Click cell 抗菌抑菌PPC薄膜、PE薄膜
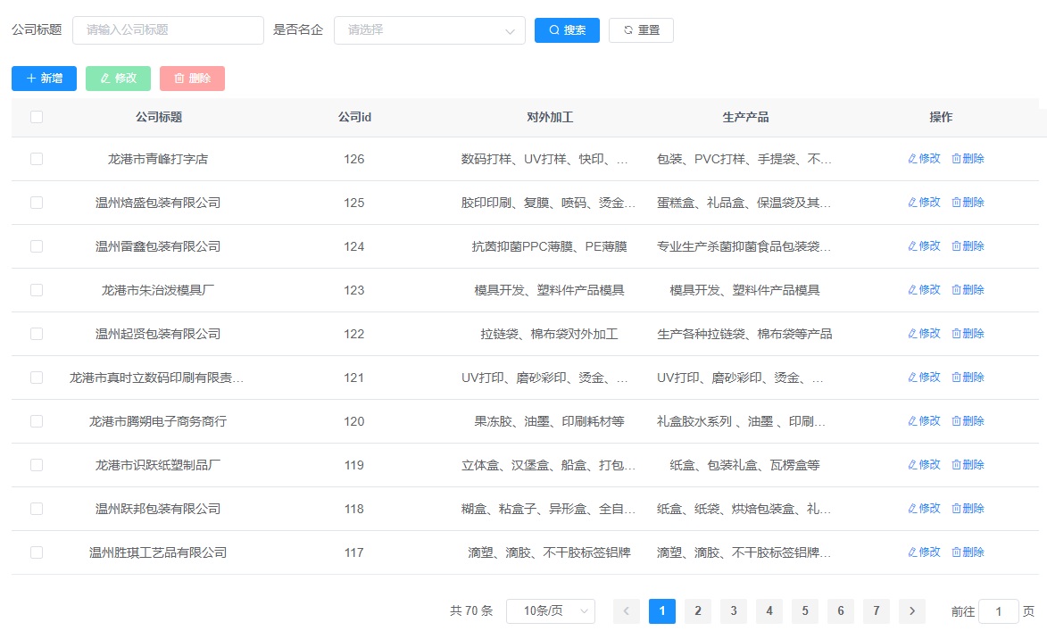Viewport: 1047px width, 631px height. click(x=550, y=246)
